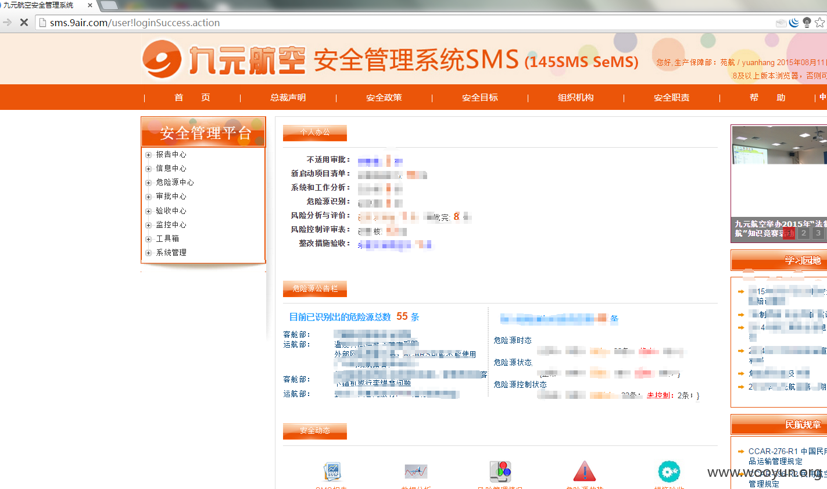Click the envelope icon in address bar
Viewport: 827px width, 489px height.
[781, 23]
